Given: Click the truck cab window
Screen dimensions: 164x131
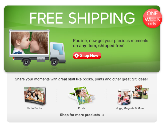Looking at the screenshot, I should click(58, 49).
